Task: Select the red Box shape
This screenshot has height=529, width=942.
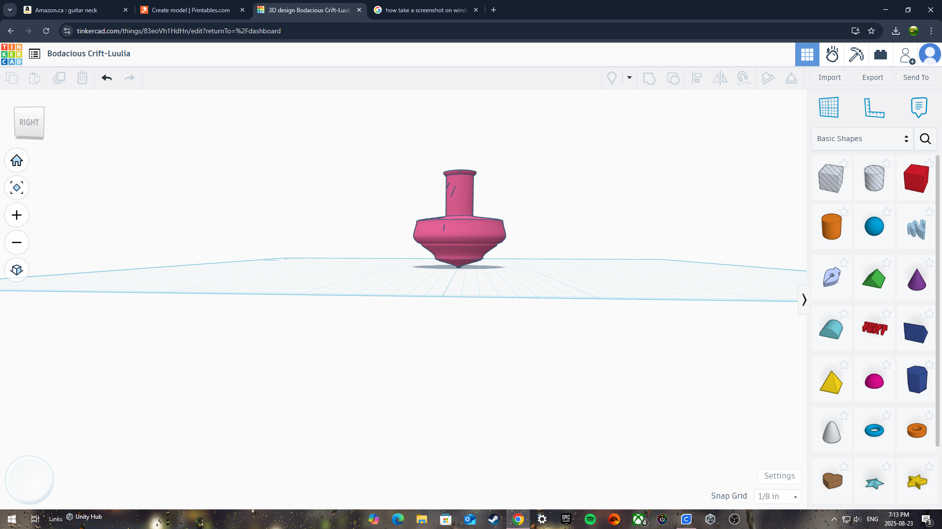Action: (x=916, y=178)
